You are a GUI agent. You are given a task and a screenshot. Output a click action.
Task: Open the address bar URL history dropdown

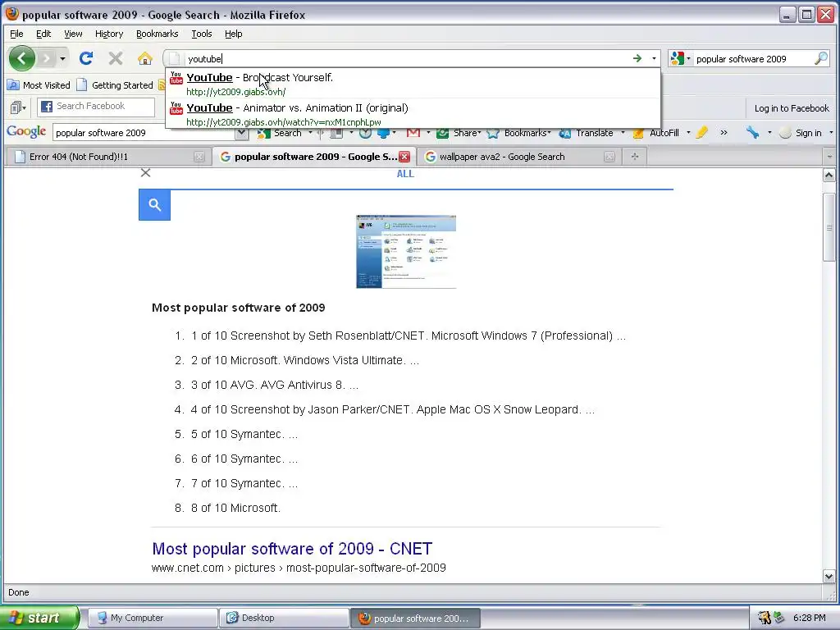pyautogui.click(x=654, y=58)
